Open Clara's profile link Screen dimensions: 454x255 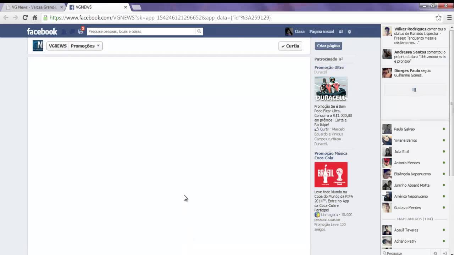pyautogui.click(x=299, y=32)
